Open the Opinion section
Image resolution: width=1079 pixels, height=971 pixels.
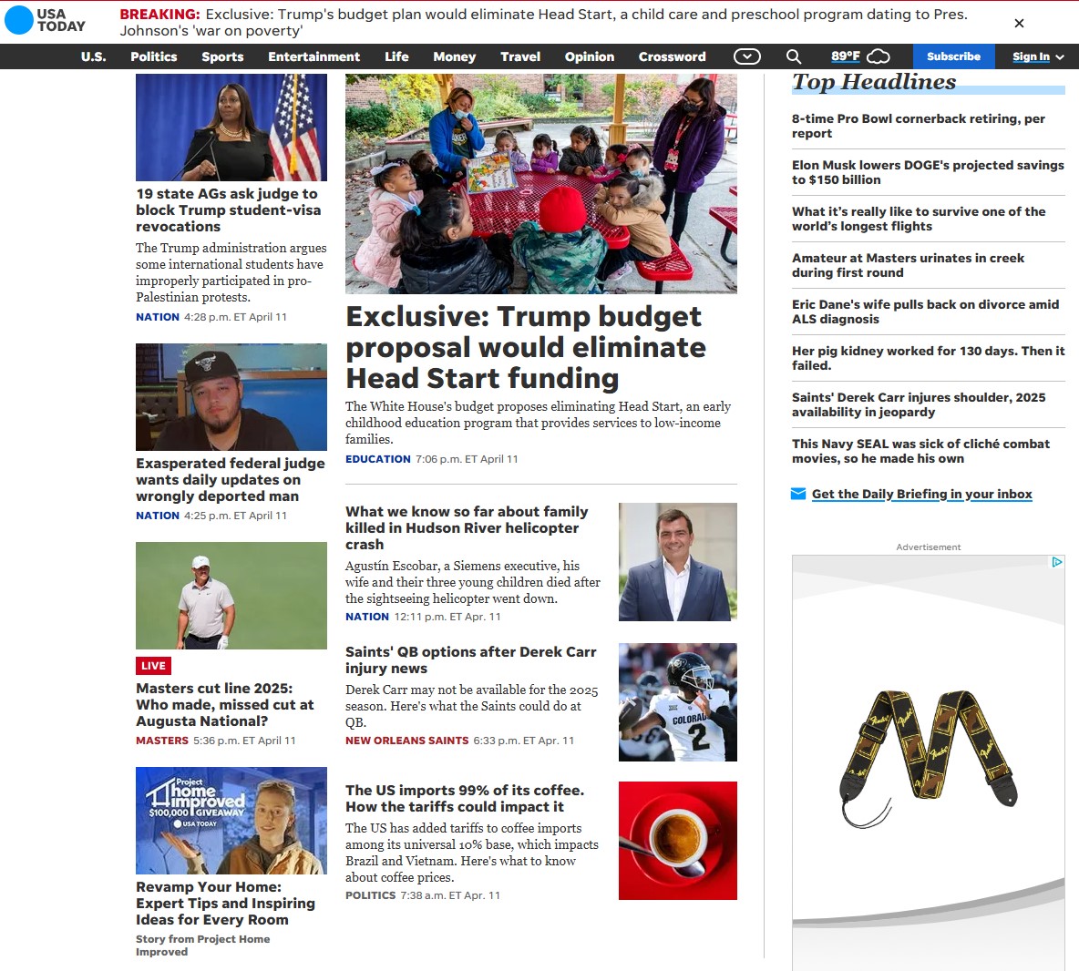589,56
